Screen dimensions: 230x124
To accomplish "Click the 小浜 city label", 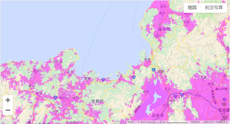I will tap(119, 76).
